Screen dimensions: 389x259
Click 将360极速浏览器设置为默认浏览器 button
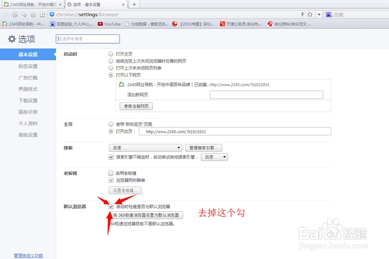tap(146, 215)
